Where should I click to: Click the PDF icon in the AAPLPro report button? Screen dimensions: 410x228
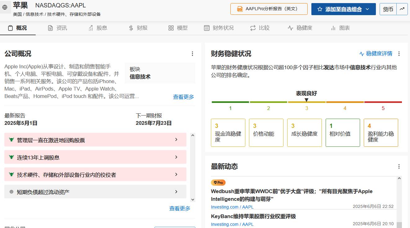tap(240, 9)
